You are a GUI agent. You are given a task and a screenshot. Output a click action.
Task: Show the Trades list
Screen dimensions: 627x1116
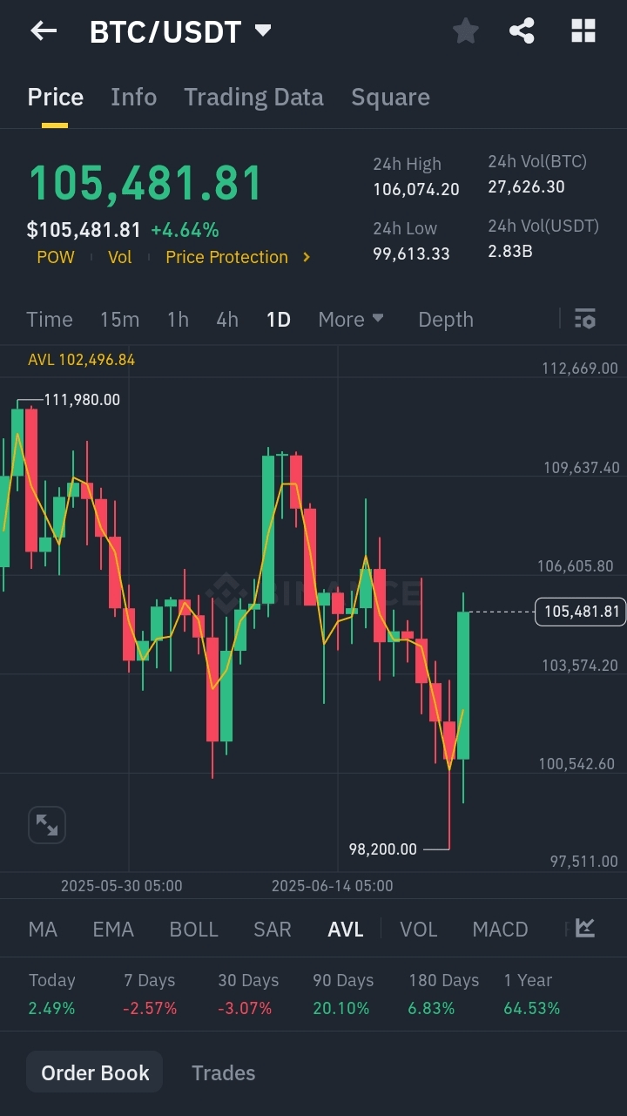223,1072
